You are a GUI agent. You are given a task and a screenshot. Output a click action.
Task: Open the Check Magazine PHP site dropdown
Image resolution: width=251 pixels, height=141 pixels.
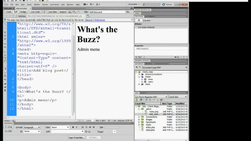pyautogui.click(x=151, y=97)
